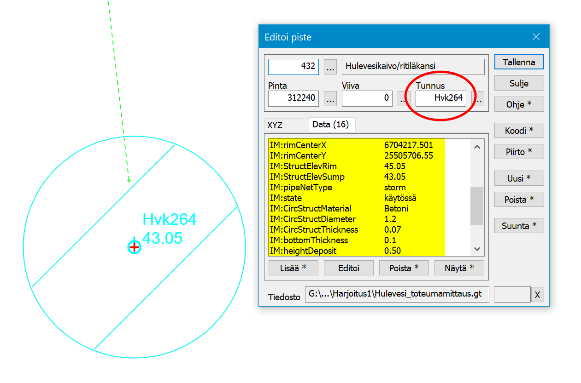Clear file with the X button
Image resolution: width=581 pixels, height=383 pixels.
pyautogui.click(x=537, y=295)
